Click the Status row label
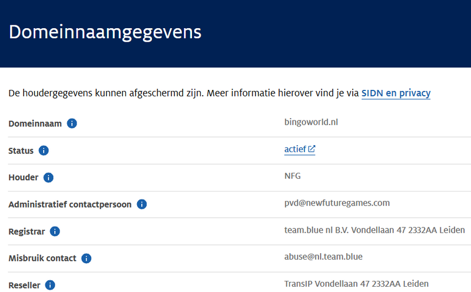Image resolution: width=471 pixels, height=292 pixels. pos(21,150)
